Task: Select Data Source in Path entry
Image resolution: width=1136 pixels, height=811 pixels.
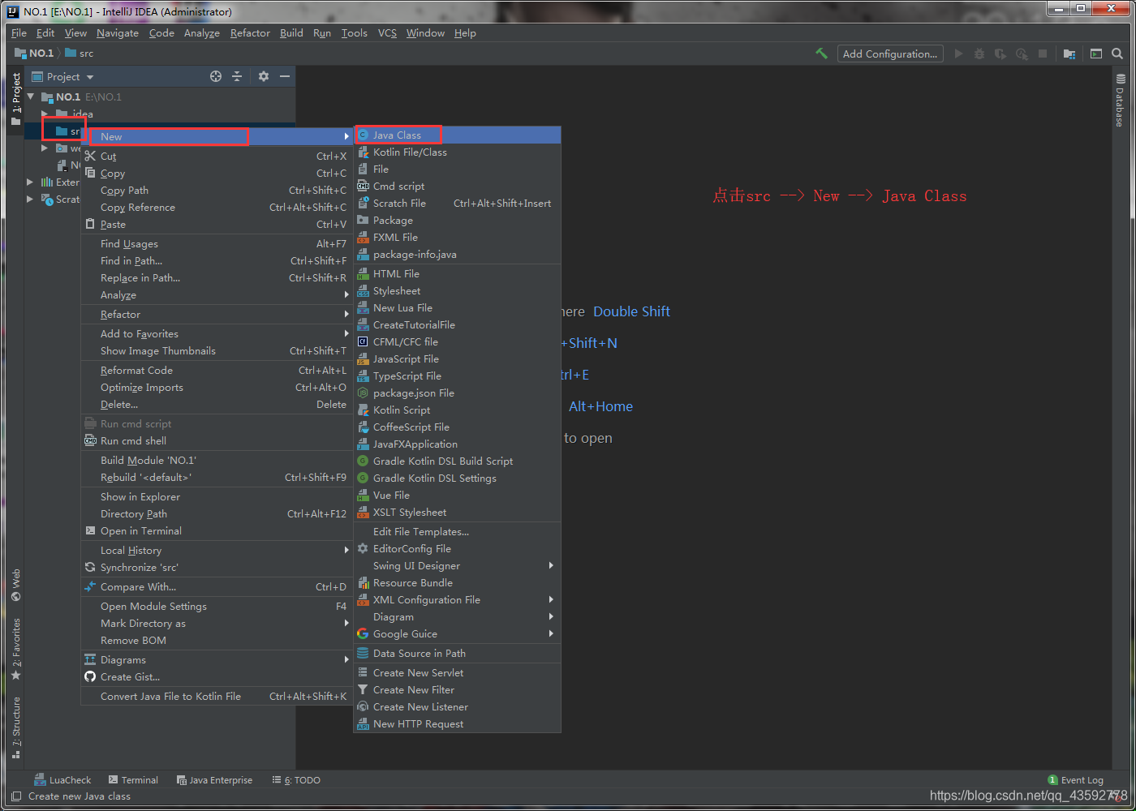Action: pyautogui.click(x=458, y=654)
